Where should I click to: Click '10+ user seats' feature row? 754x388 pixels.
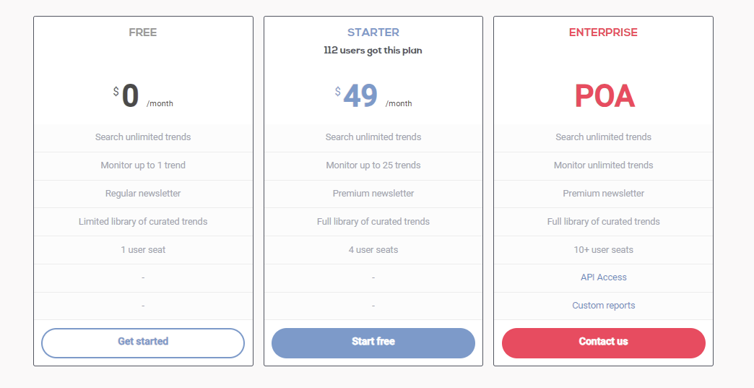[604, 250]
